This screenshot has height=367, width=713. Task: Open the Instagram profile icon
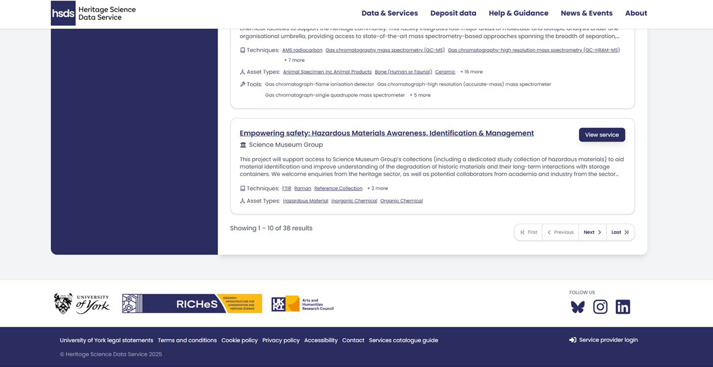point(600,307)
